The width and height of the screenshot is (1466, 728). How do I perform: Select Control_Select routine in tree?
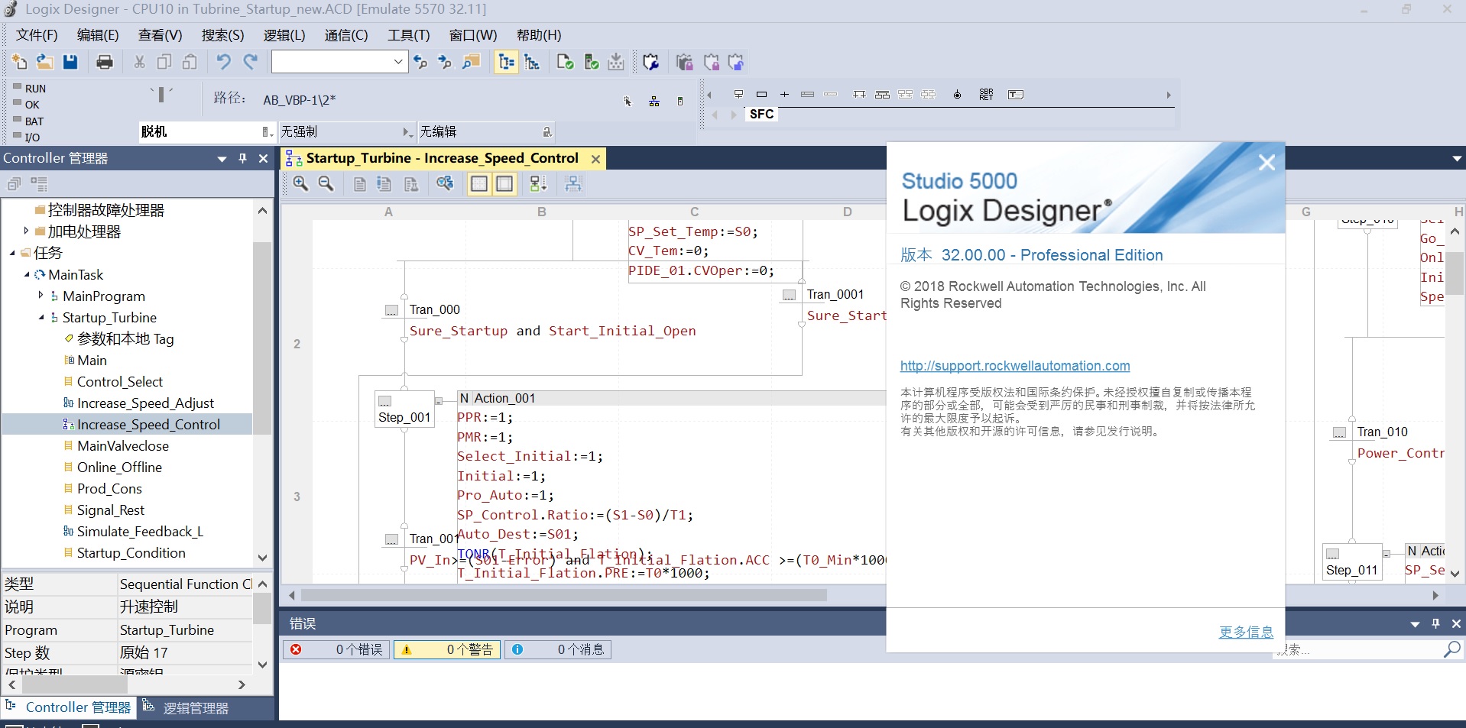tap(119, 381)
